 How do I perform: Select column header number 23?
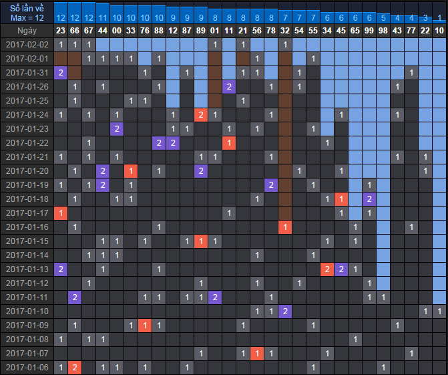61,31
